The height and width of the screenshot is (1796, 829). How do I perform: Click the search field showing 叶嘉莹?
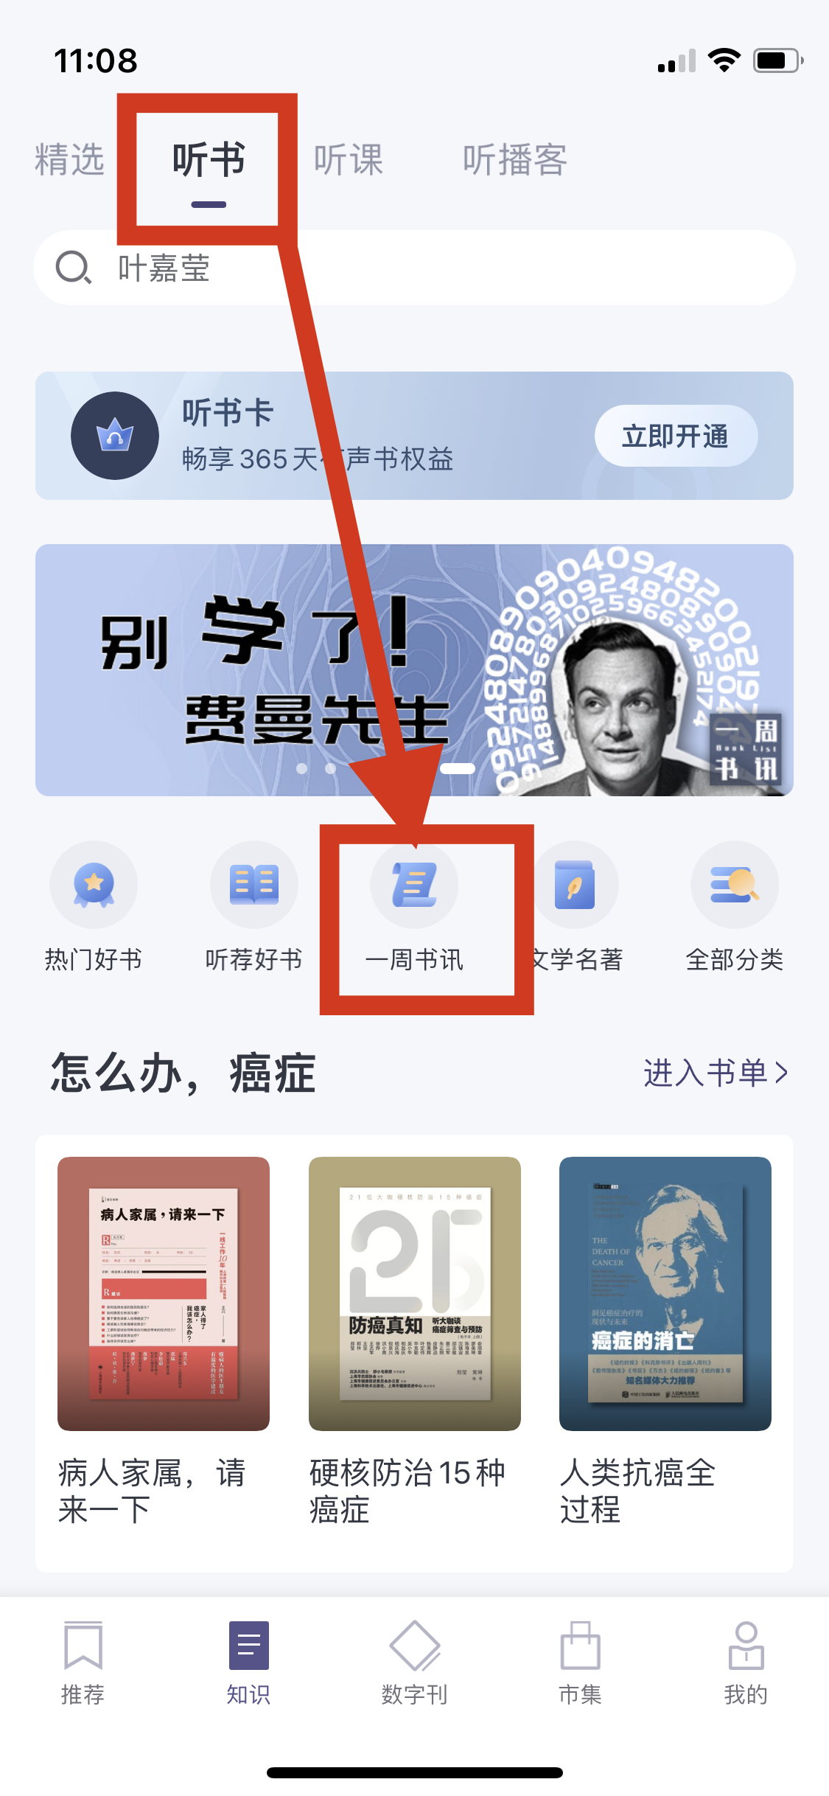pos(414,268)
